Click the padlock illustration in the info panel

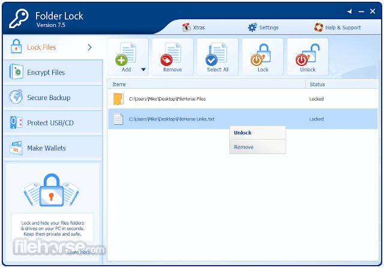pyautogui.click(x=52, y=190)
